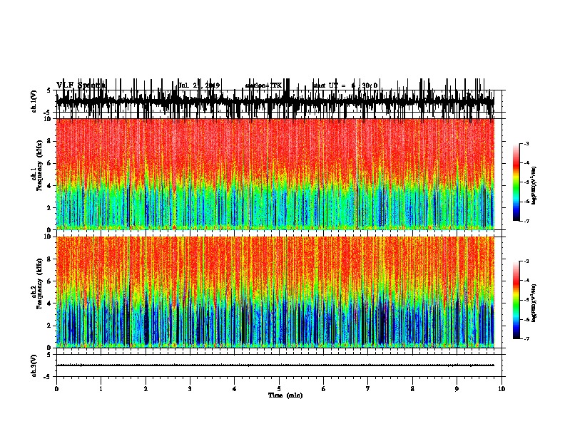Image resolution: width=565 pixels, height=436 pixels.
Task: Click the '-5' tick on ch.2 colorbar
Action: click(526, 300)
